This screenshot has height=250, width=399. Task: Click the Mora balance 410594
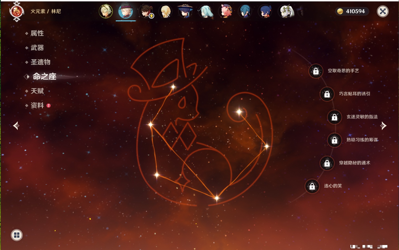[x=355, y=11]
